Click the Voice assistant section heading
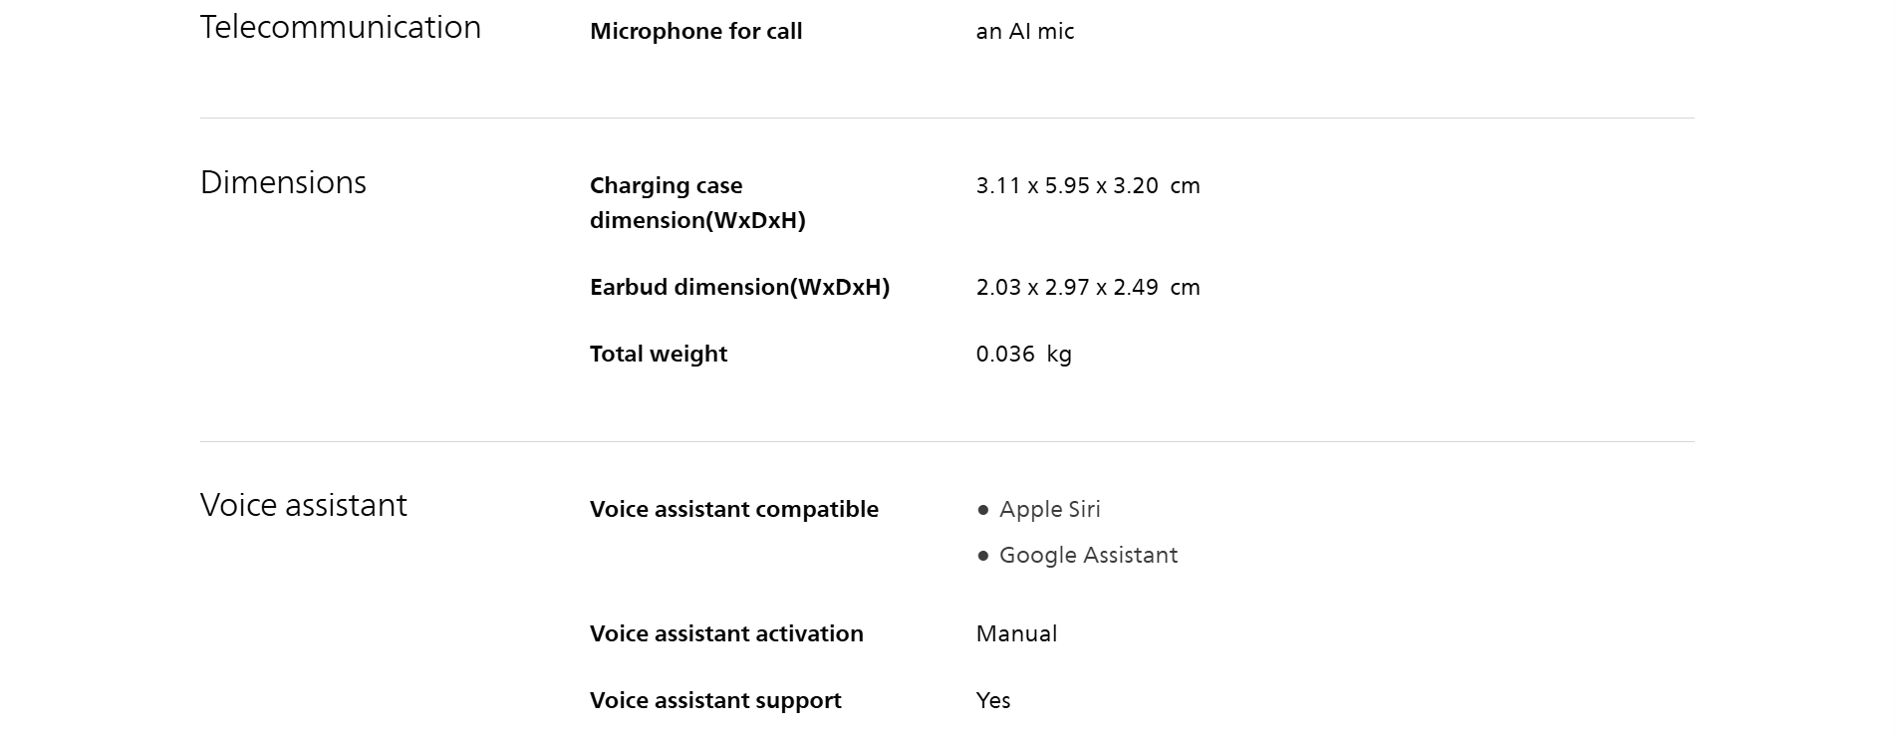Screen dimensions: 1895x734 pos(303,505)
